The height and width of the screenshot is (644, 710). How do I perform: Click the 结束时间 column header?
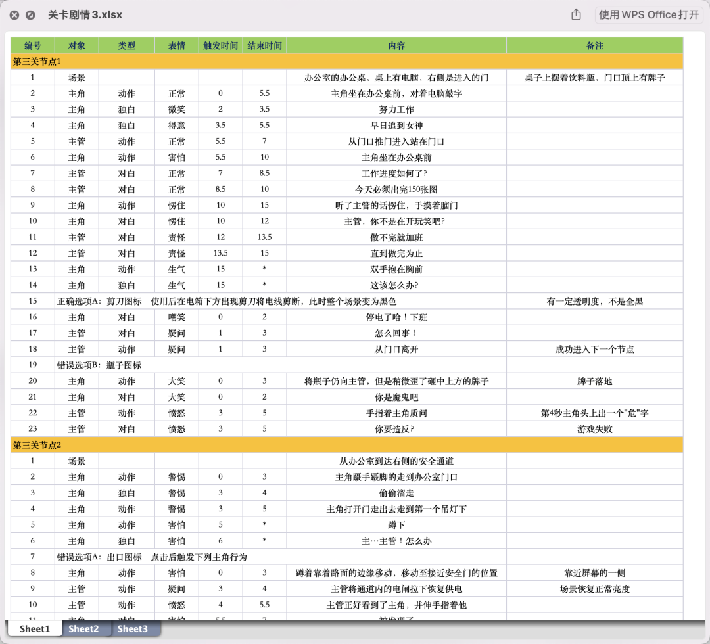(x=264, y=45)
